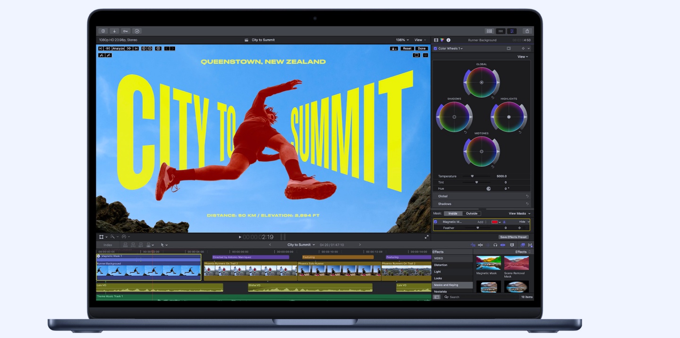Click the import media down-arrow icon

click(114, 31)
